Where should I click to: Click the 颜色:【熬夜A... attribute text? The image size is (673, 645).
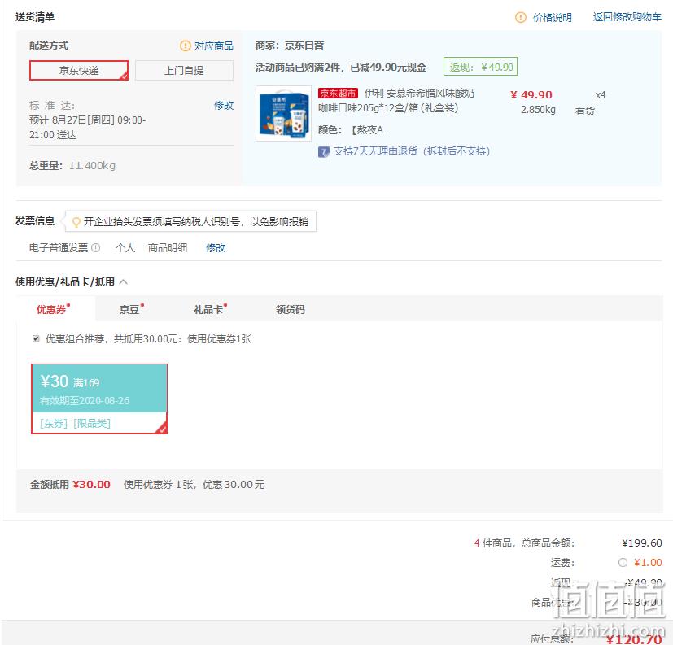click(x=355, y=130)
